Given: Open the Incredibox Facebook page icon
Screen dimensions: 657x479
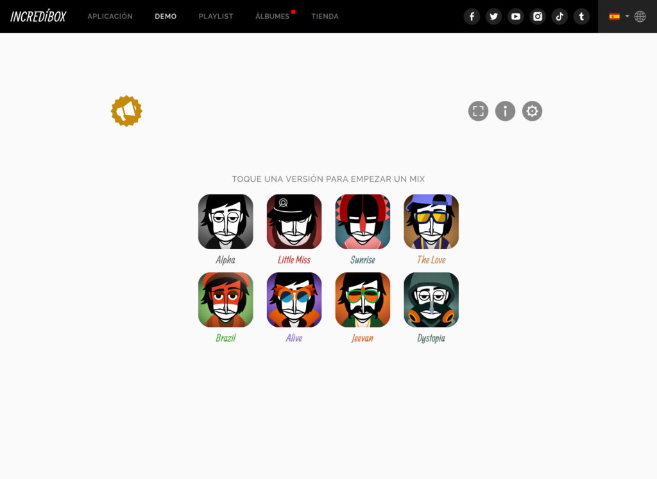Looking at the screenshot, I should 472,16.
